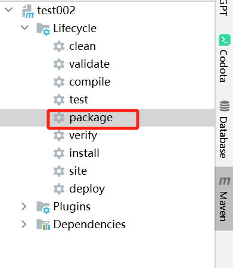The image size is (233, 268).
Task: Select the deploy lifecycle goal
Action: pyautogui.click(x=87, y=190)
